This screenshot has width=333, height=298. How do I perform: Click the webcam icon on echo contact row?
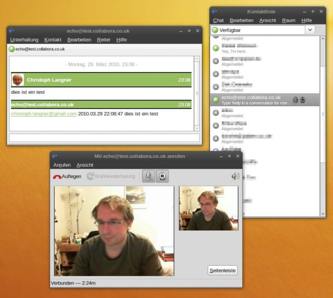click(x=303, y=100)
